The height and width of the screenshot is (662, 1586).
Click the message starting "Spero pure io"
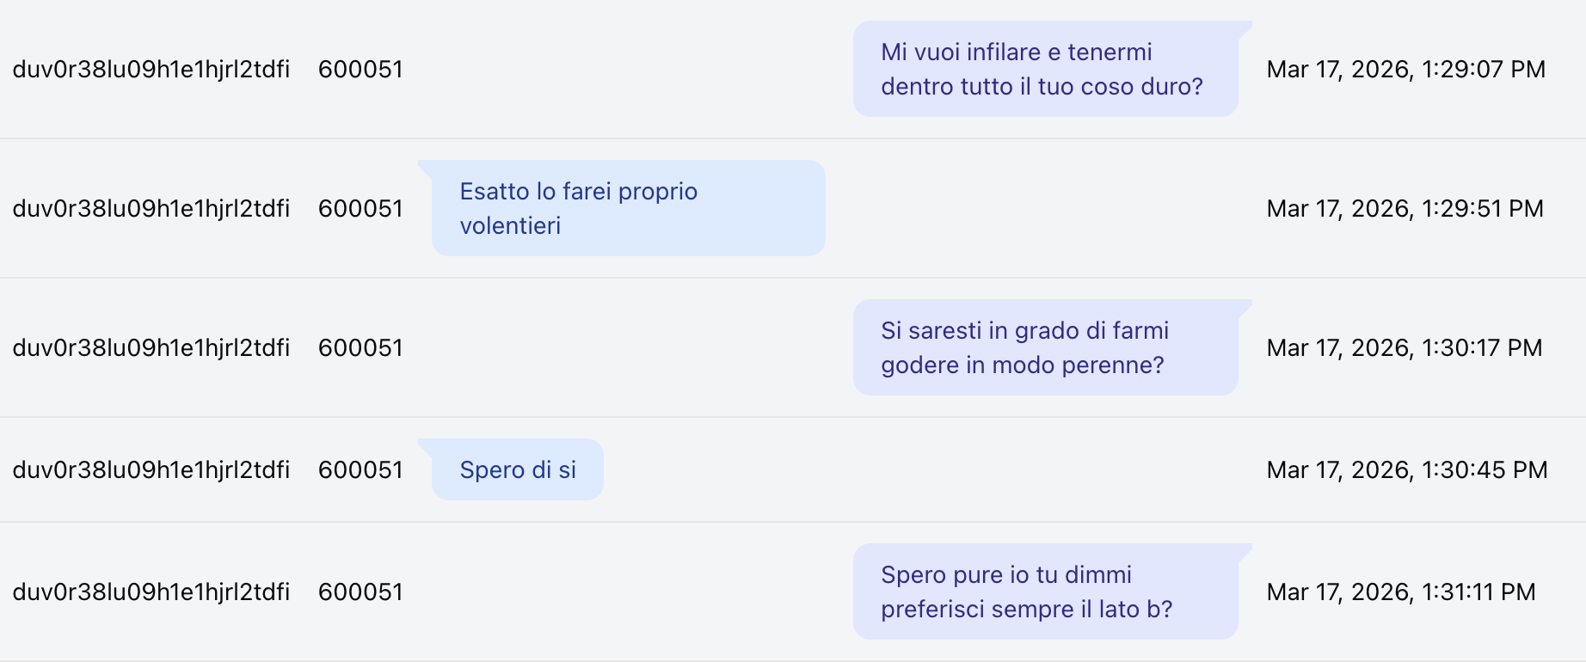click(x=1044, y=592)
